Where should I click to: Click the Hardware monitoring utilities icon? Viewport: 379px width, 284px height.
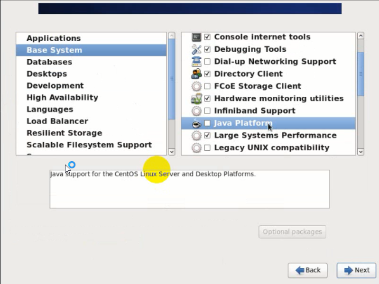coord(196,99)
